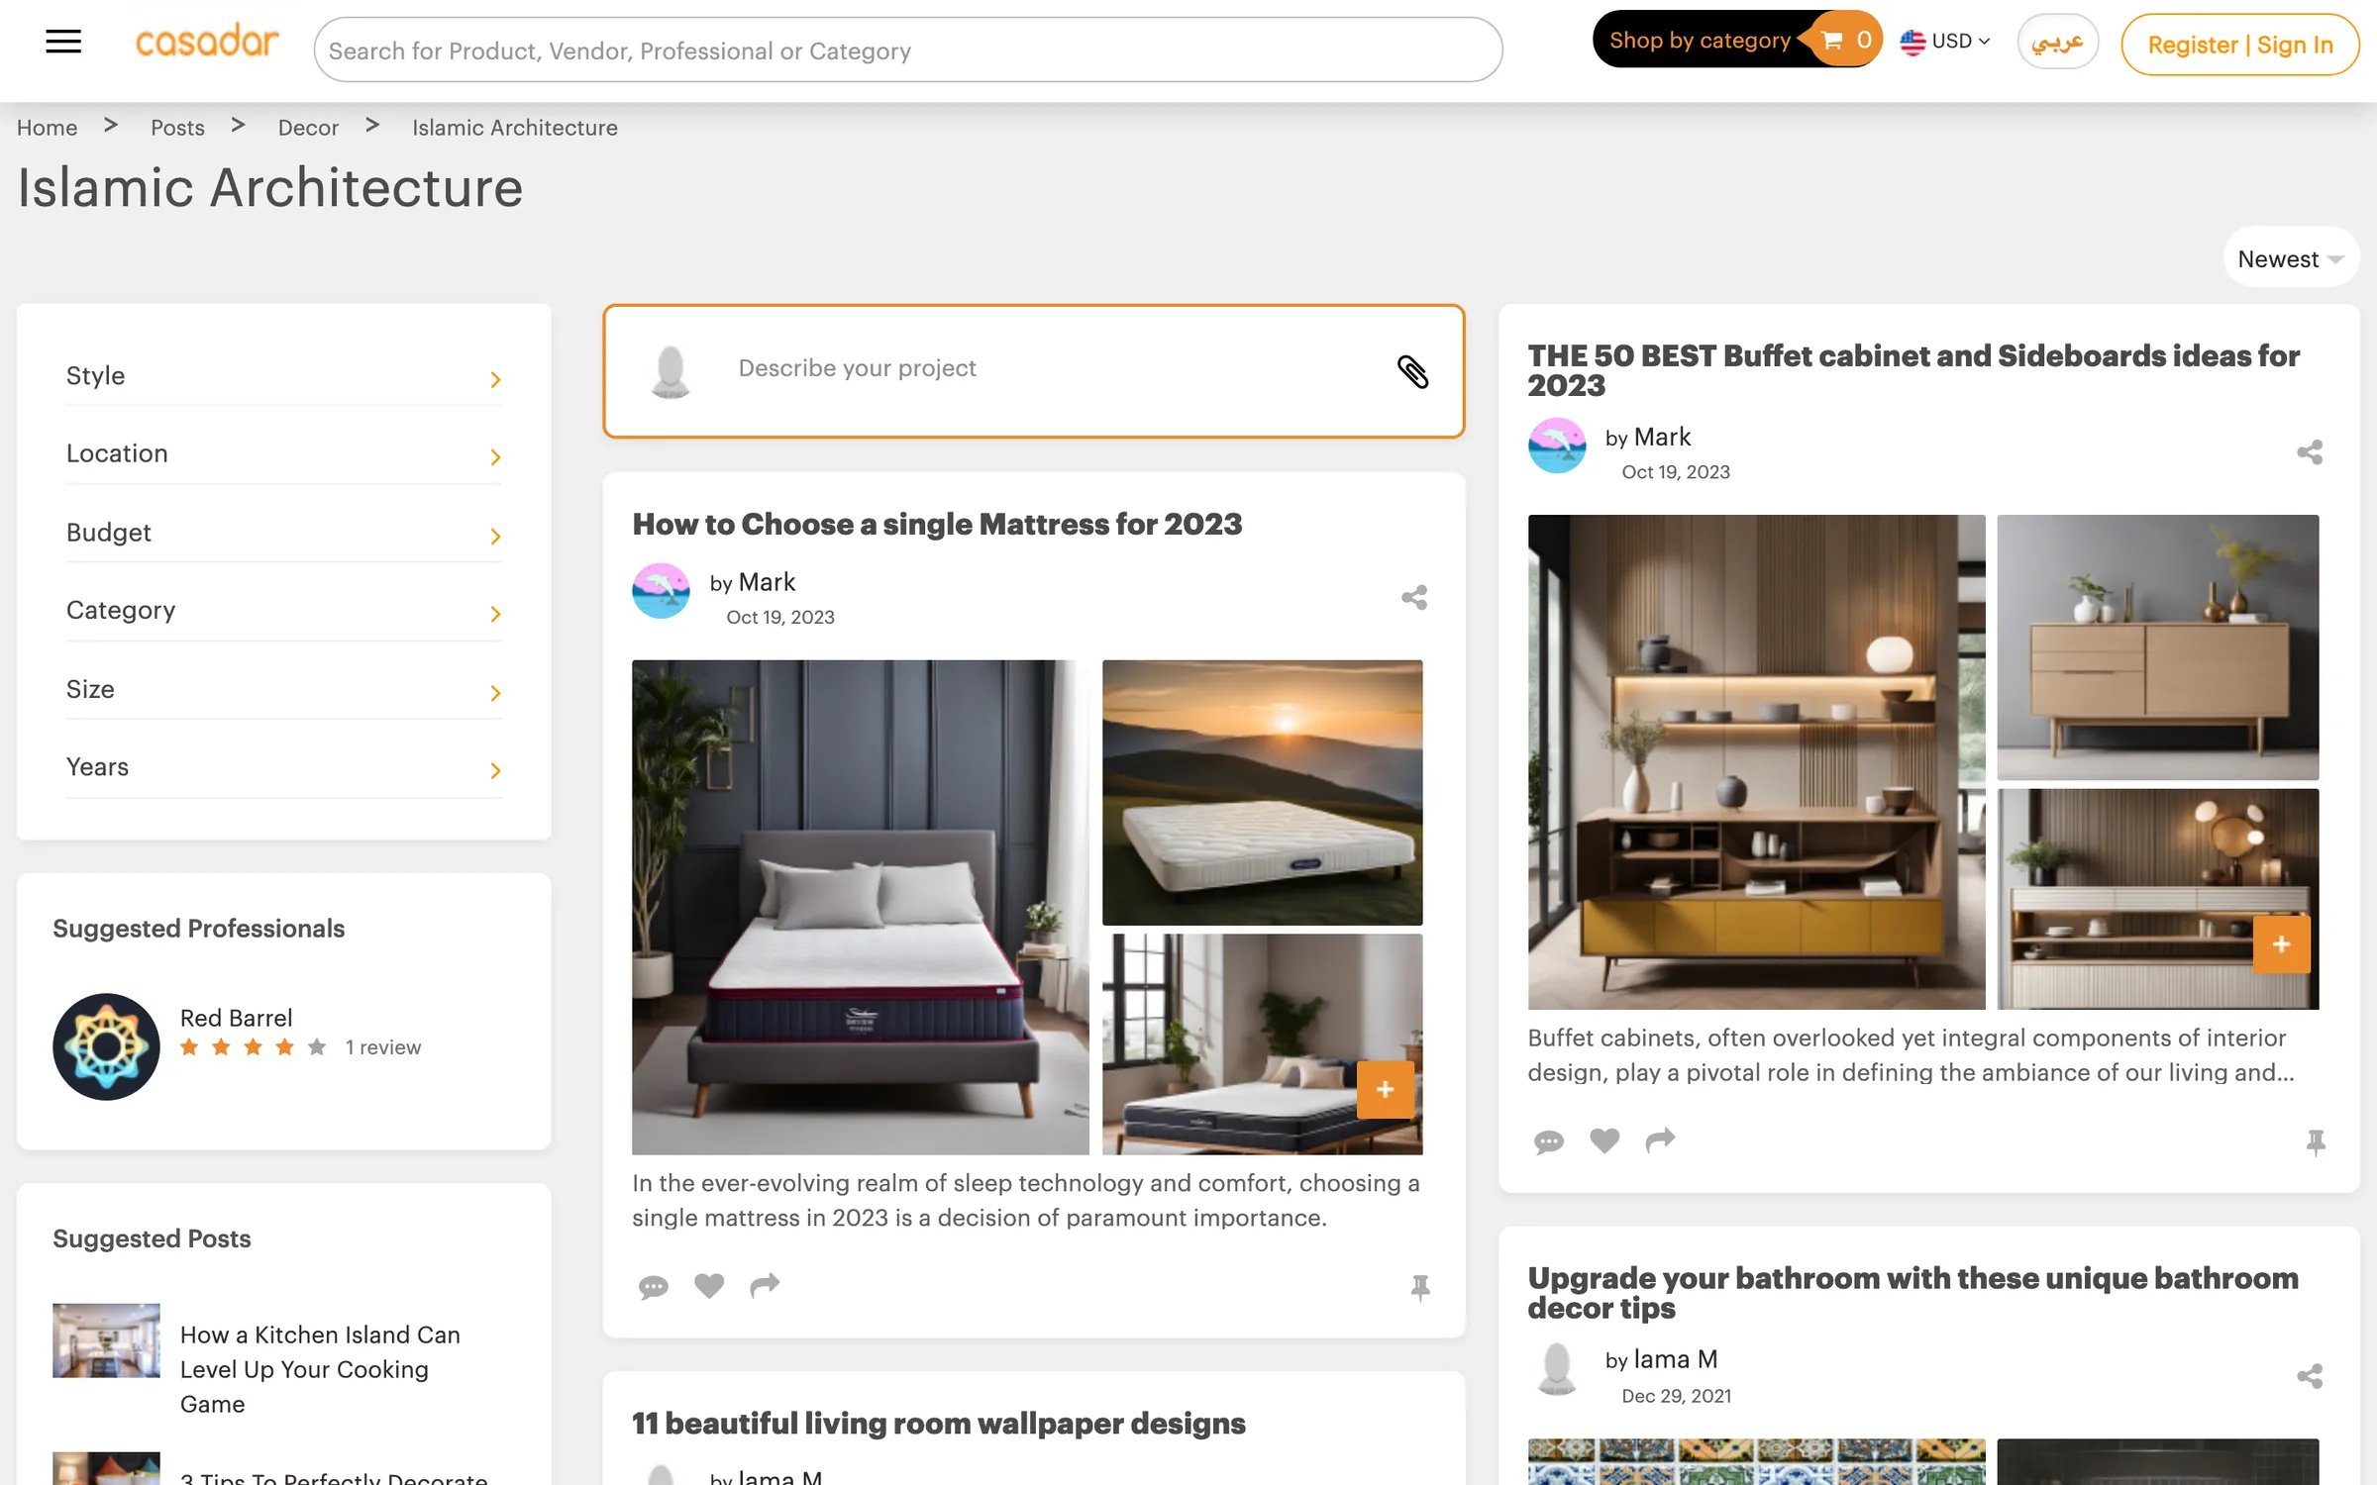Screen dimensions: 2377x1485
Task: Expand the Location filter
Action: 283,454
